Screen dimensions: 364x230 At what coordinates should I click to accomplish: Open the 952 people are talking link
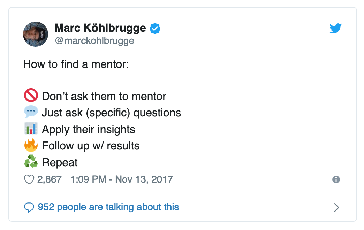[108, 207]
